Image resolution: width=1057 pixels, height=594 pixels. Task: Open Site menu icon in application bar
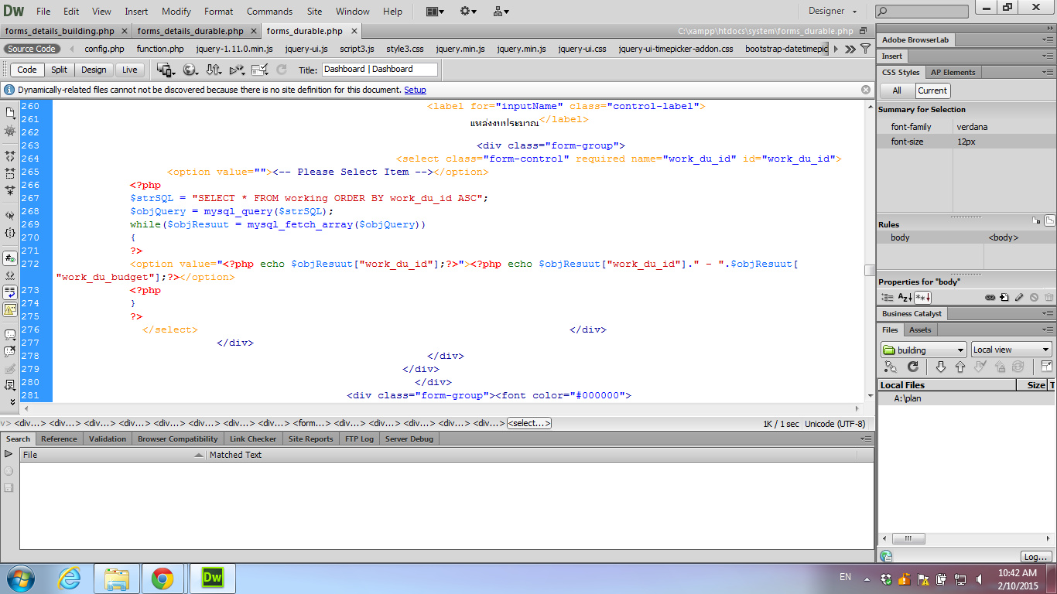501,12
